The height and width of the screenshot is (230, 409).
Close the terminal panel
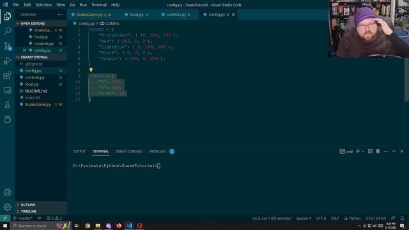pyautogui.click(x=402, y=151)
